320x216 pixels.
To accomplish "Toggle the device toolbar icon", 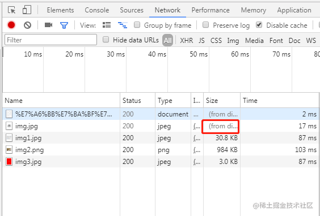I will [27, 10].
